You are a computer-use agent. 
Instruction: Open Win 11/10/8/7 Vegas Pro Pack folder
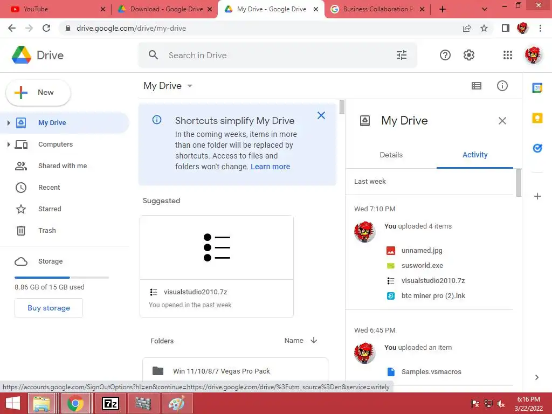[x=235, y=371]
